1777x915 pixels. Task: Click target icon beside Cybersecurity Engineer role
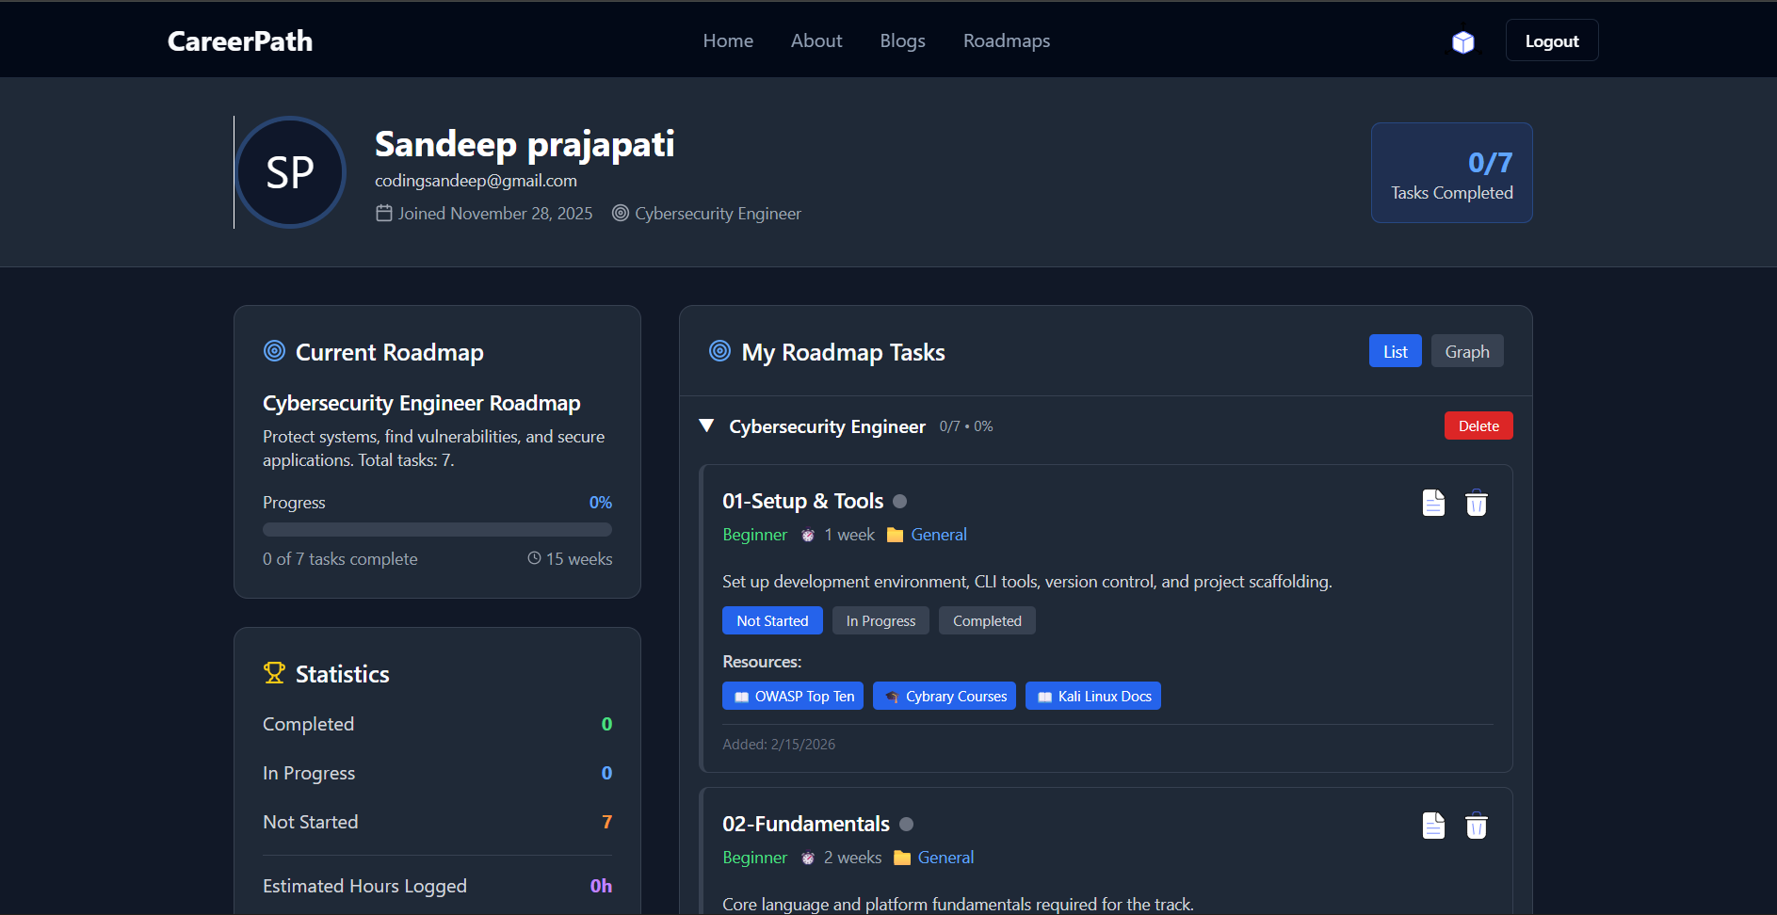coord(621,213)
